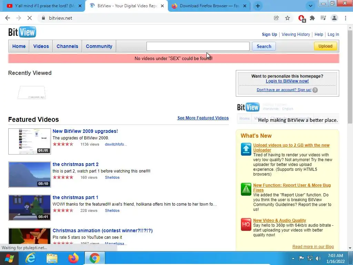353x265 pixels.
Task: Click the Help making BitView banner
Action: tap(288, 113)
